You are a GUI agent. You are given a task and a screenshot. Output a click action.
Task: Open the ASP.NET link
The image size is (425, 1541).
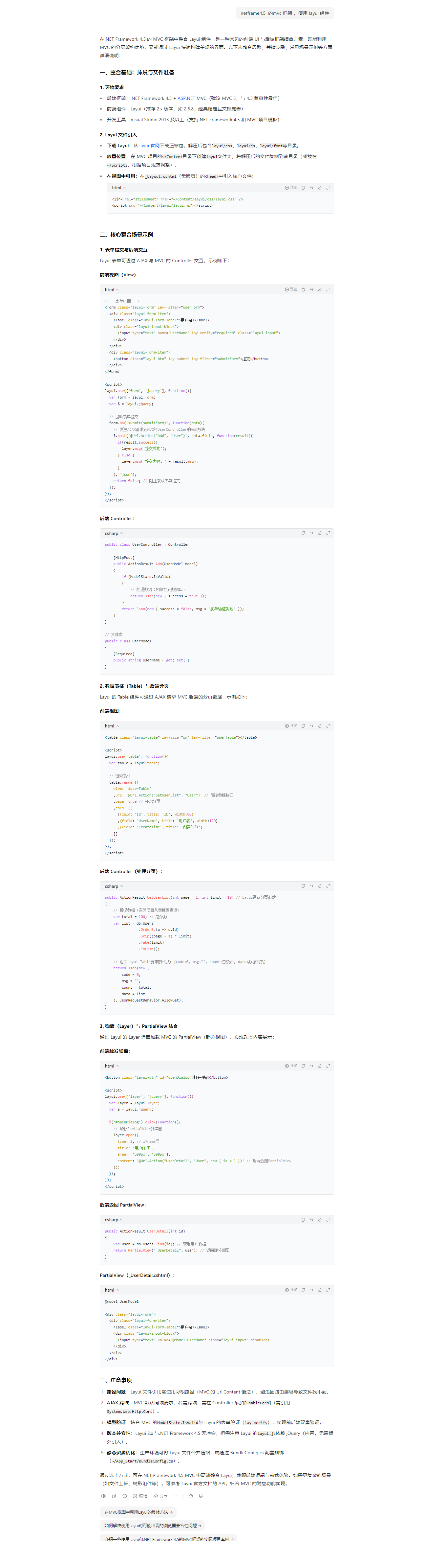186,98
